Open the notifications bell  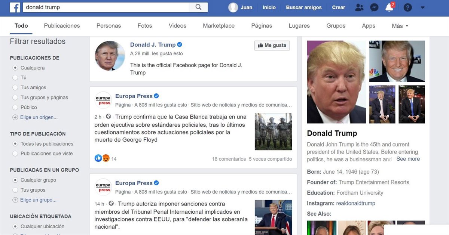pyautogui.click(x=389, y=7)
